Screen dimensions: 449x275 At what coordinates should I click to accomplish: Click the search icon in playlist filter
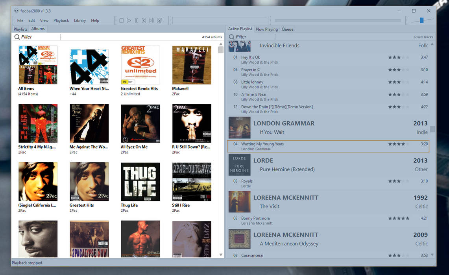click(232, 37)
